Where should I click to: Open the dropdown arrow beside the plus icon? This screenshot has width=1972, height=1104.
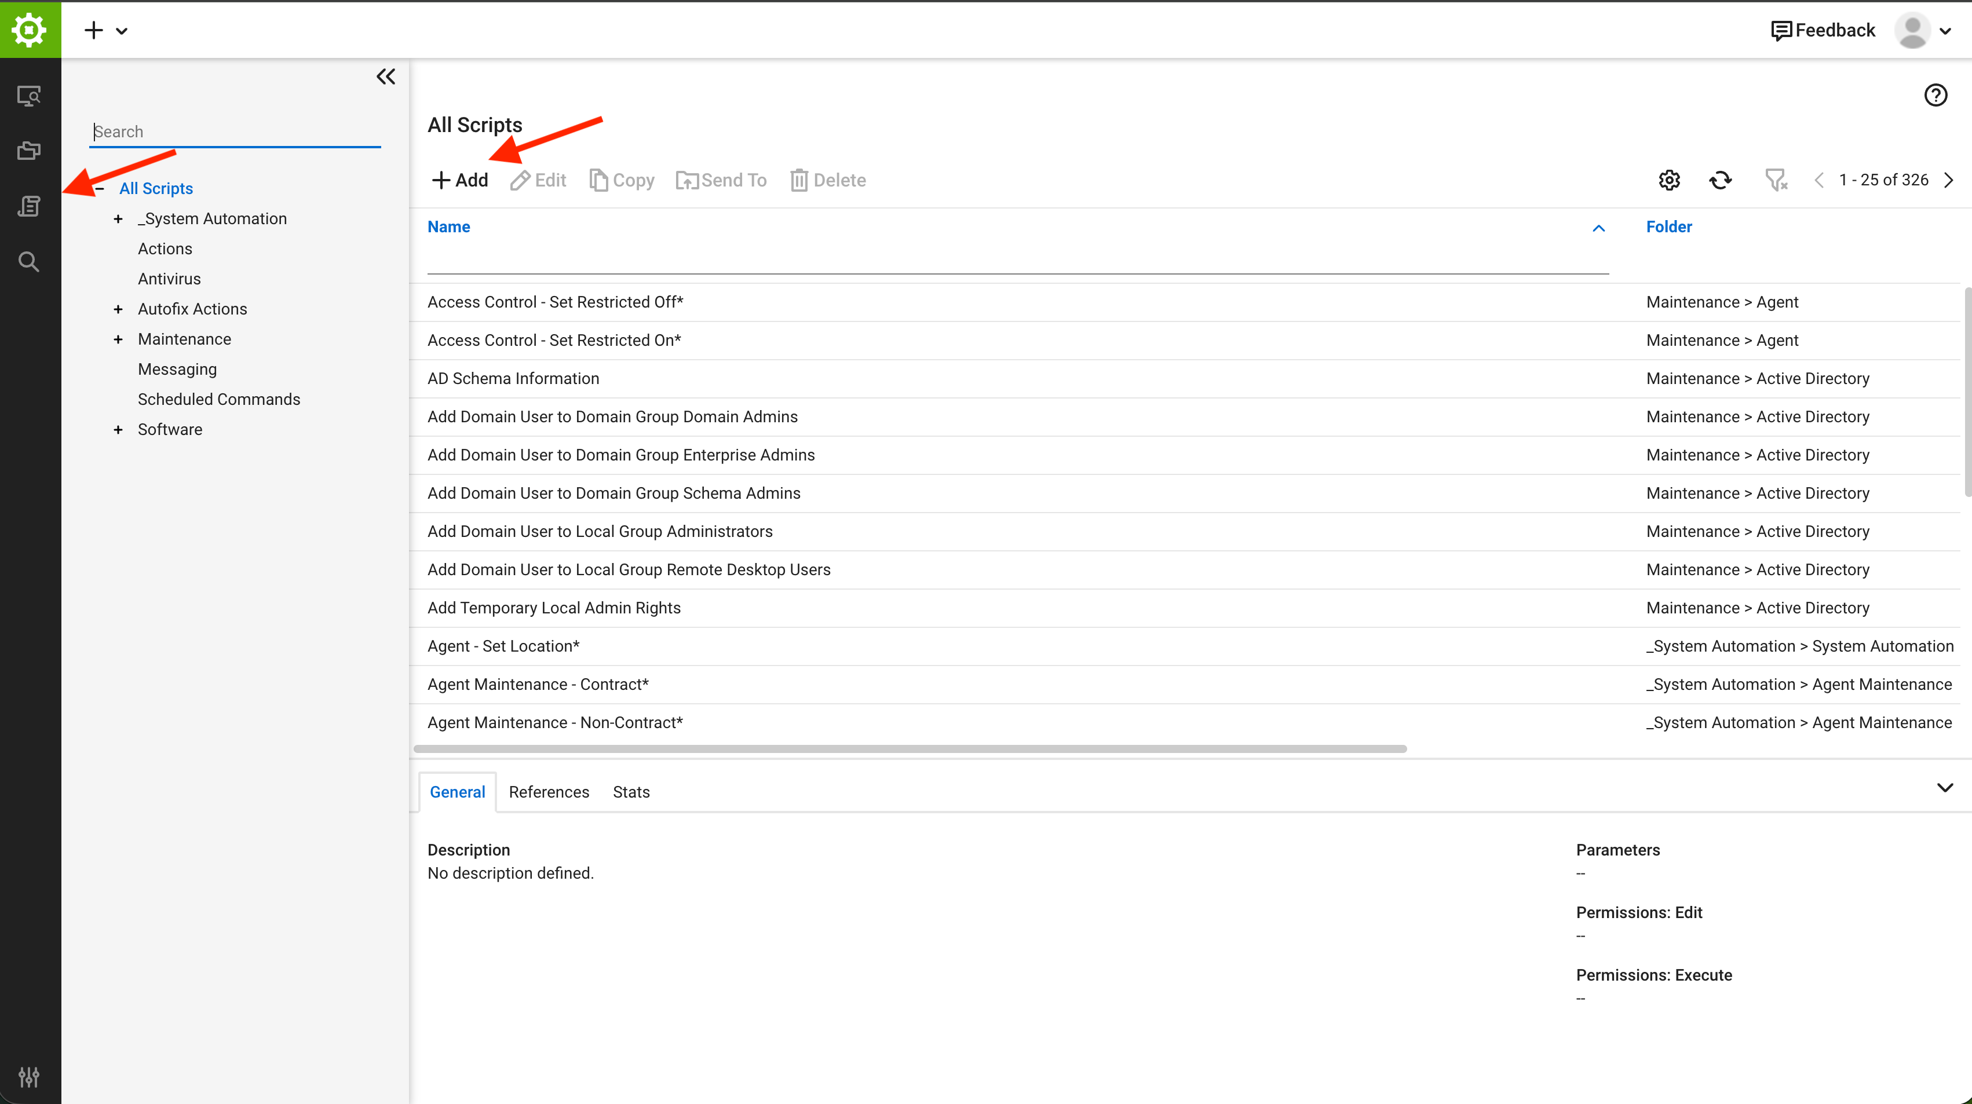(122, 31)
